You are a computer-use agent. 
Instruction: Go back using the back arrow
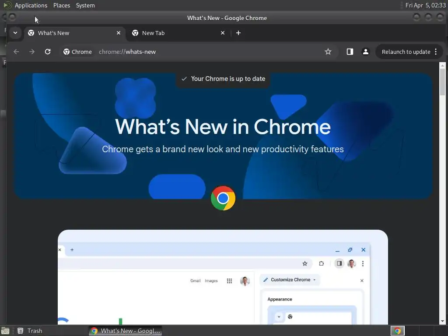(x=16, y=52)
